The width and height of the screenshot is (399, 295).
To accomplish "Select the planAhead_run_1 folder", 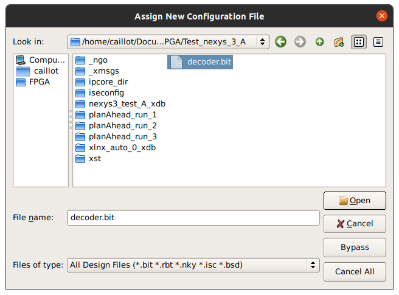I will pos(116,115).
